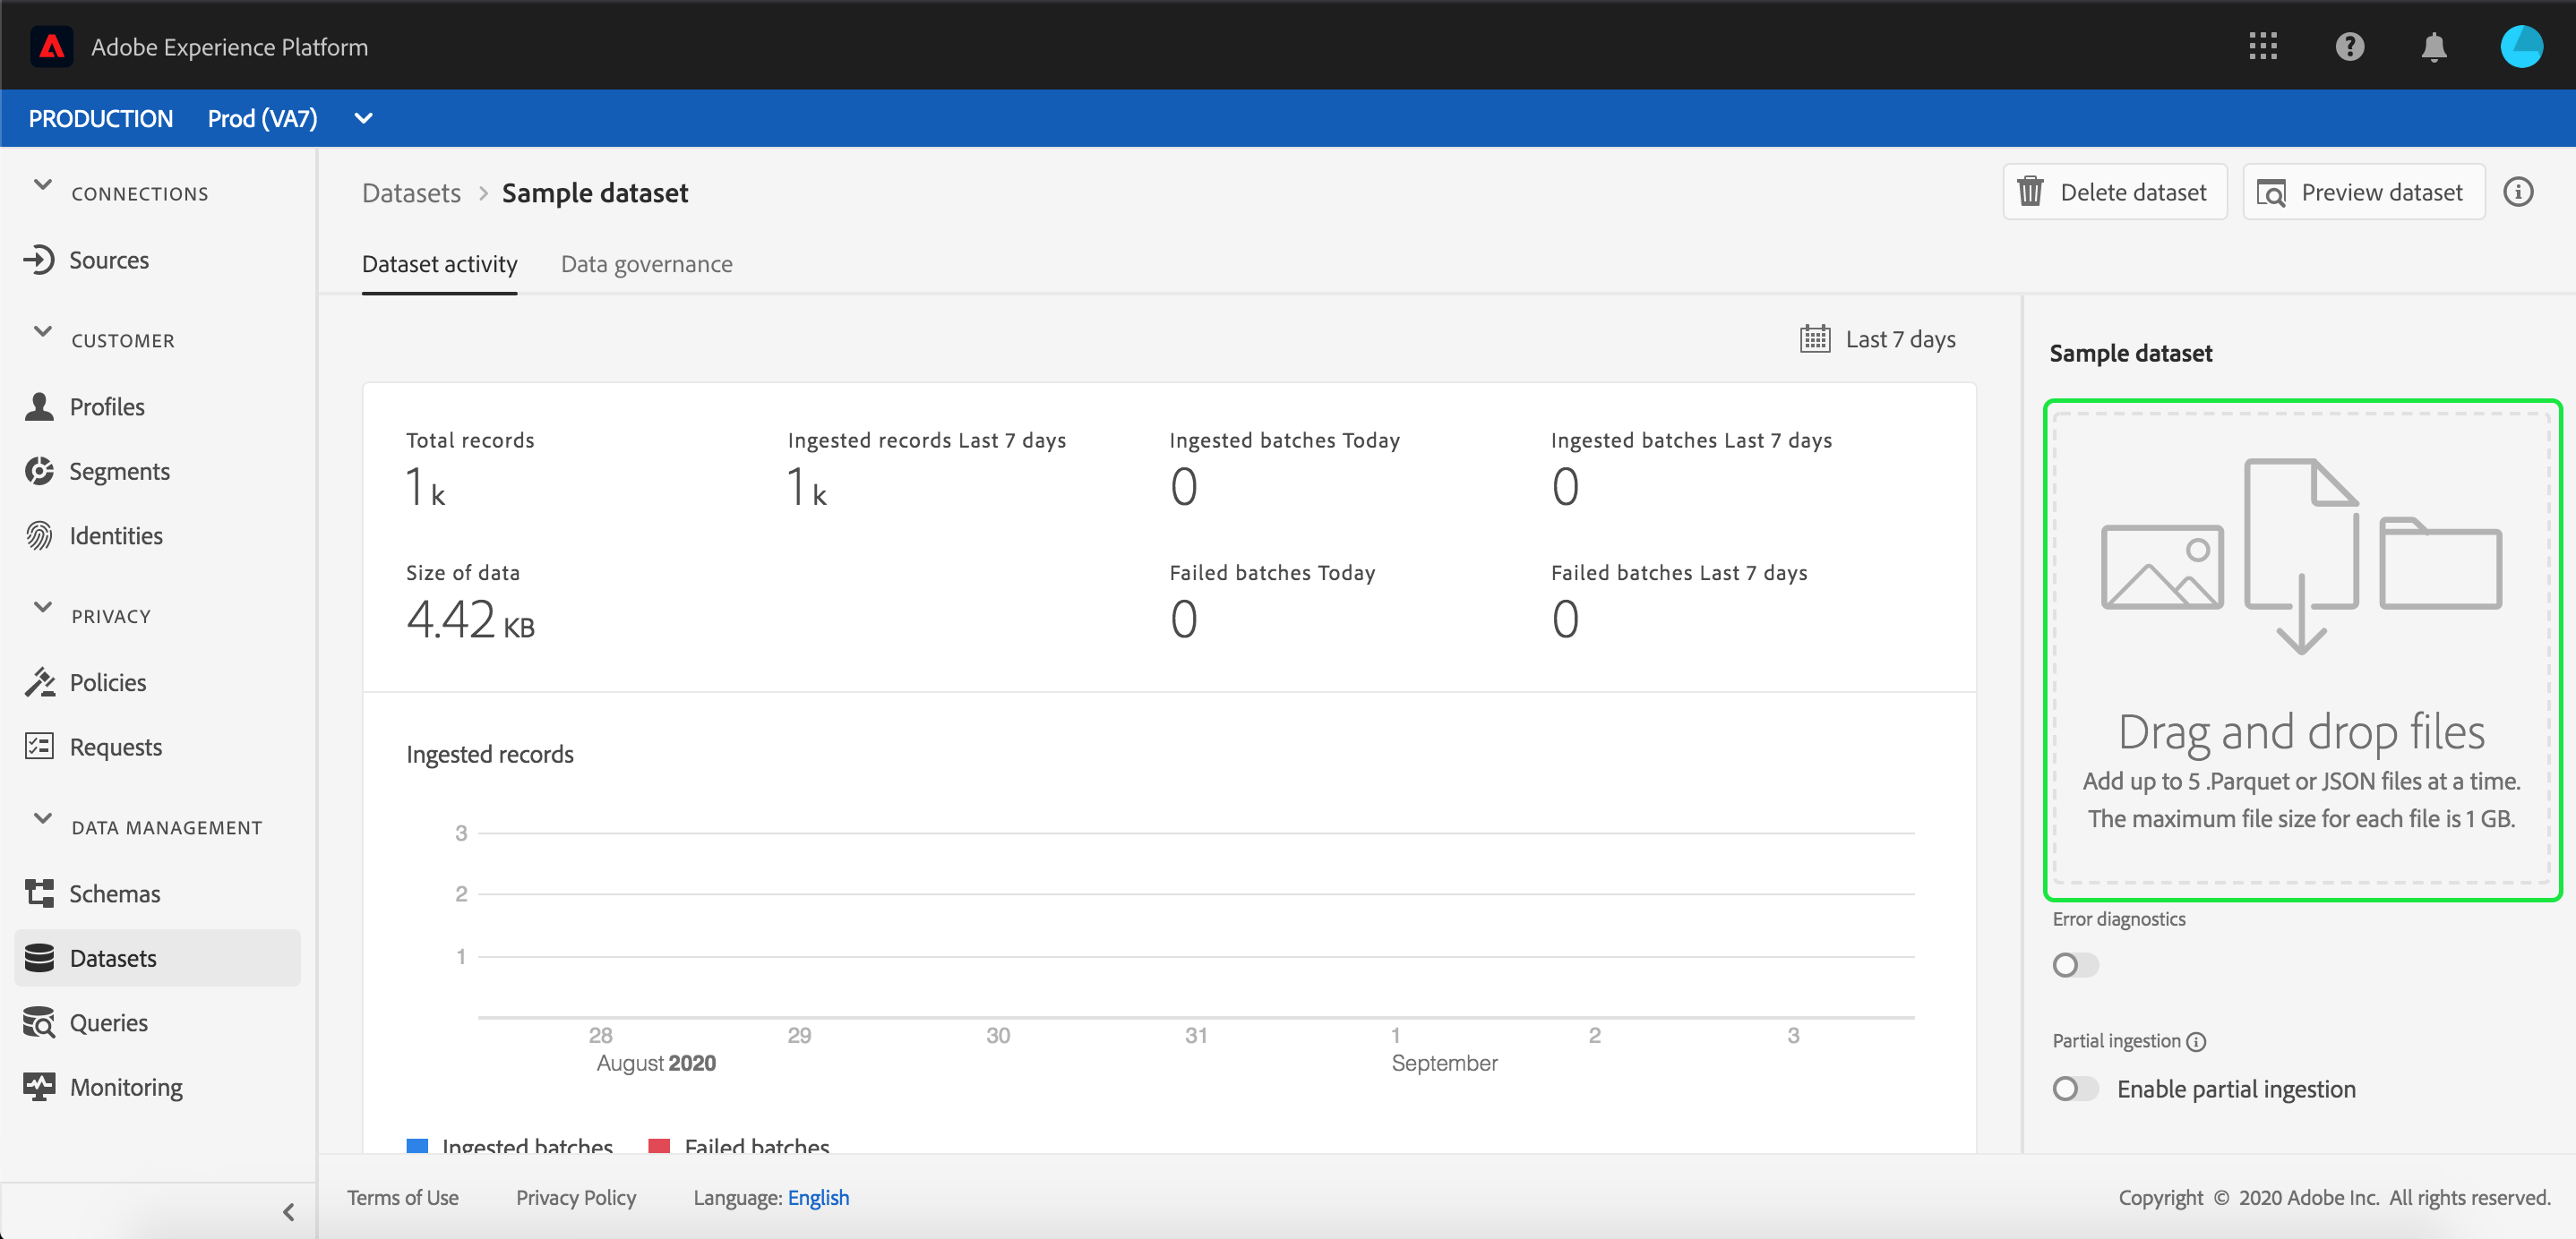The height and width of the screenshot is (1239, 2576).
Task: Select the Dataset activity tab
Action: point(439,264)
